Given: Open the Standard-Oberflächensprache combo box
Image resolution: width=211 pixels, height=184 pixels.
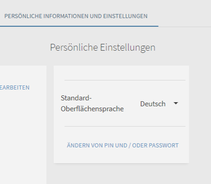Looking at the screenshot, I should pyautogui.click(x=159, y=104).
